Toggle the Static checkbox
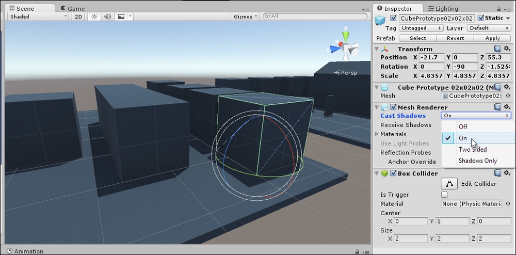The height and width of the screenshot is (255, 516). click(x=481, y=19)
